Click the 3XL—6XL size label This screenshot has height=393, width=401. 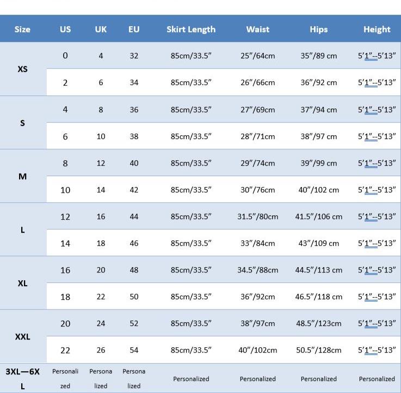pyautogui.click(x=22, y=379)
